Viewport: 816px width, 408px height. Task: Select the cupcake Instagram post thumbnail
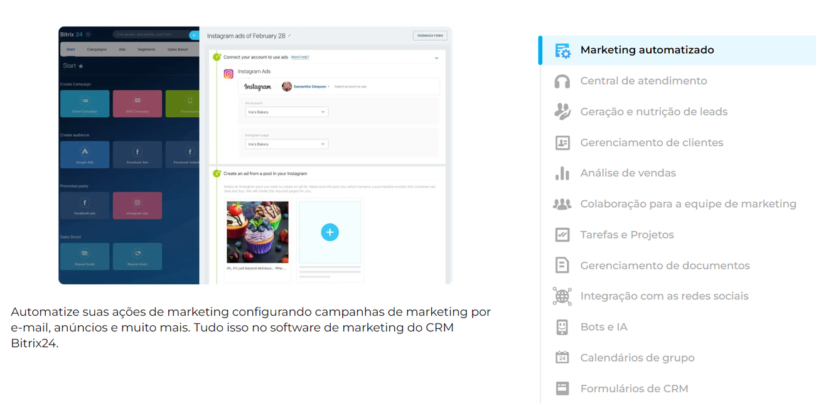(257, 232)
